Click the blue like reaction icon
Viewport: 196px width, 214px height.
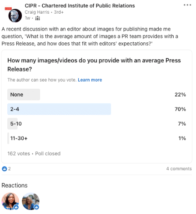(4, 168)
